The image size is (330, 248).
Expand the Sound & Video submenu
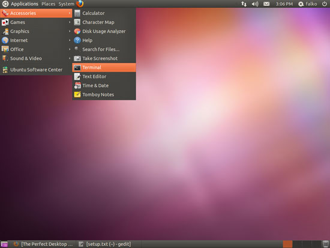pos(36,58)
